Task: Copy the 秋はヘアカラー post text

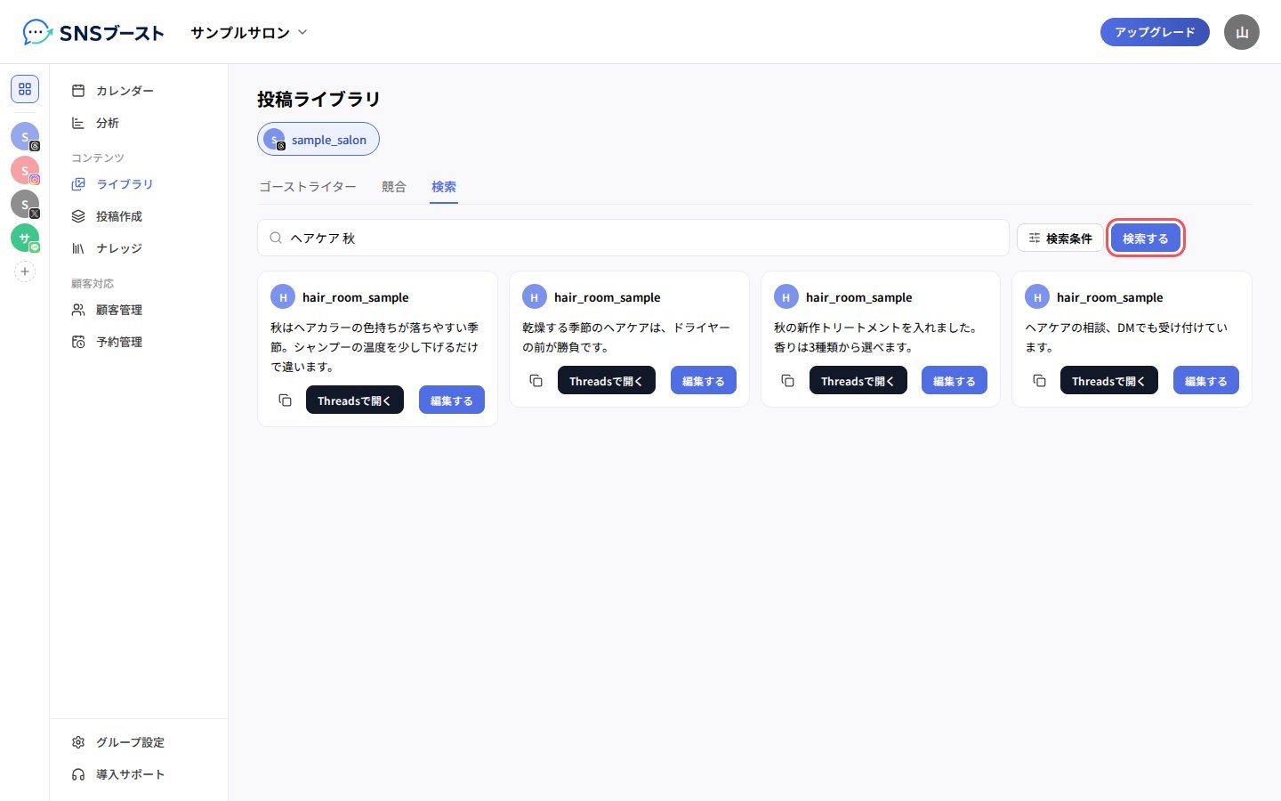Action: click(285, 400)
